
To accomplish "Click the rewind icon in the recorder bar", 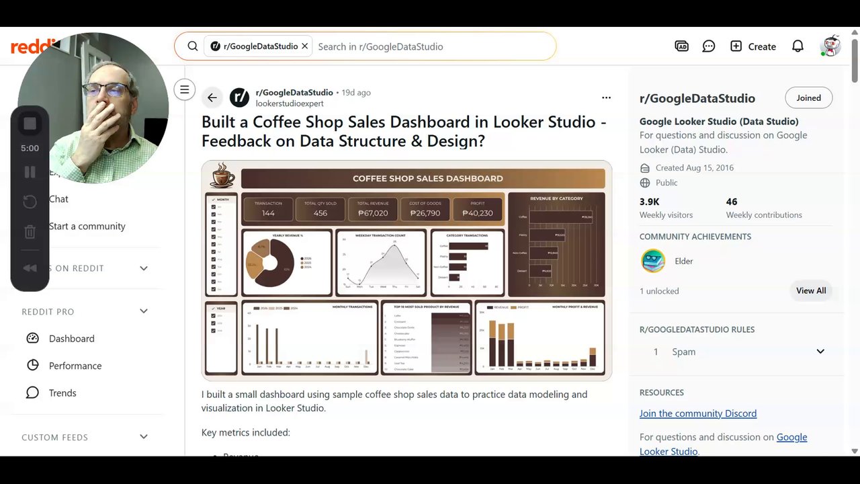I will (30, 268).
